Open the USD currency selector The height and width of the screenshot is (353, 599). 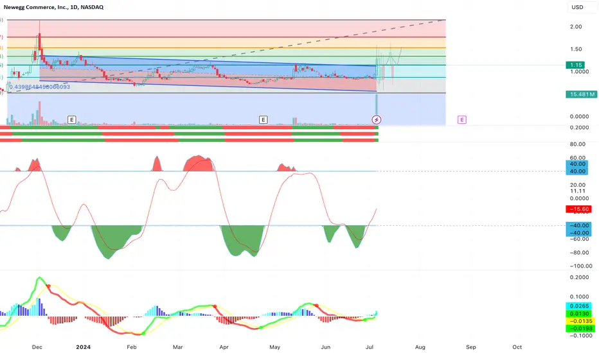pos(577,7)
